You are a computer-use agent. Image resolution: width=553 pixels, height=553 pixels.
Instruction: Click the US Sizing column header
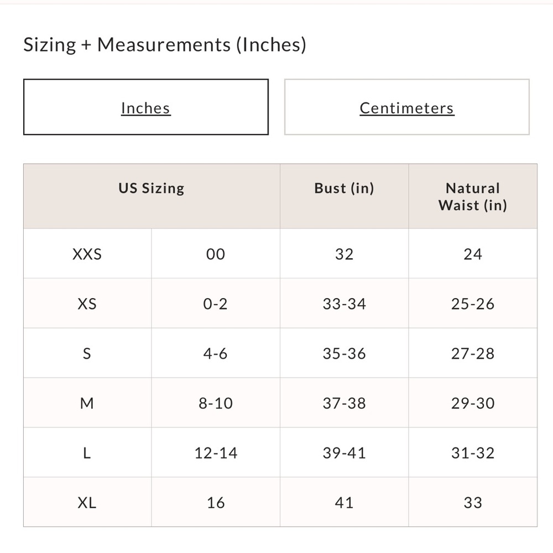(x=152, y=196)
